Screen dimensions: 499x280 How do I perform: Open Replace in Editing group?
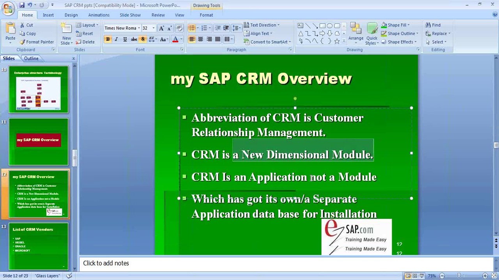437,33
